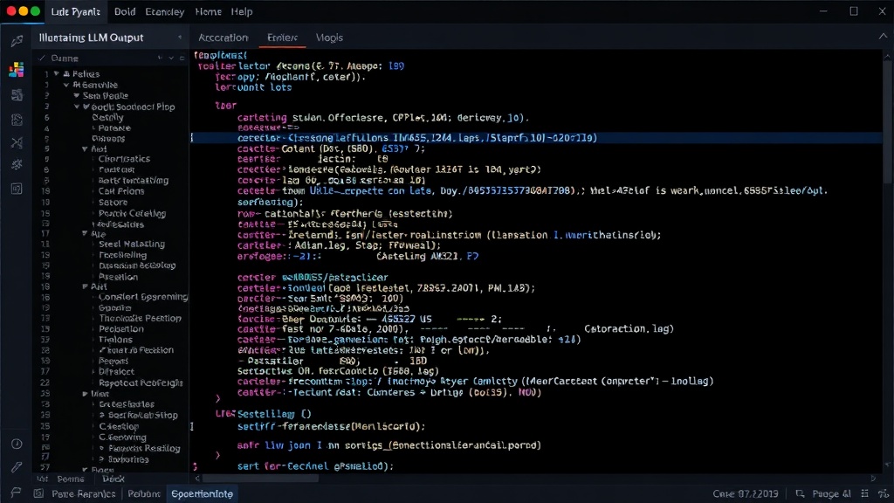Open the 'Etandey' menu
Viewport: 894px width, 503px height.
(165, 11)
